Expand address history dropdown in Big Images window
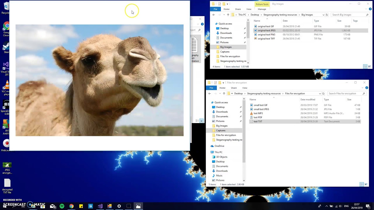 click(323, 15)
